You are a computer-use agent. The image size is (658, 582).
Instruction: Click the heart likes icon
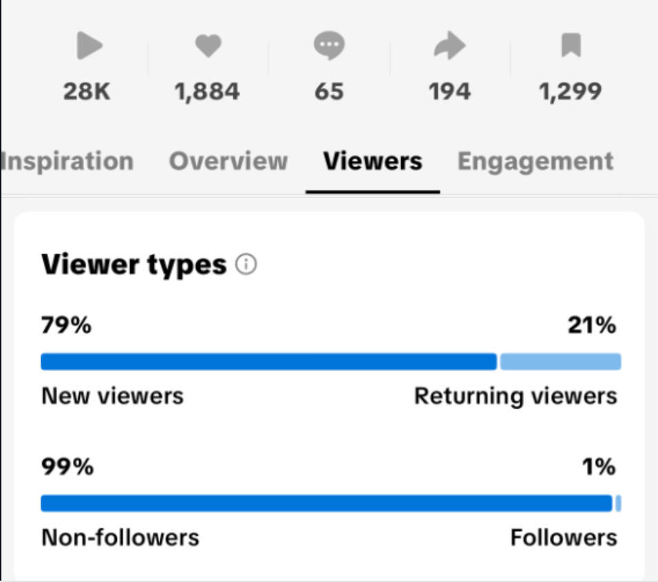pyautogui.click(x=208, y=47)
